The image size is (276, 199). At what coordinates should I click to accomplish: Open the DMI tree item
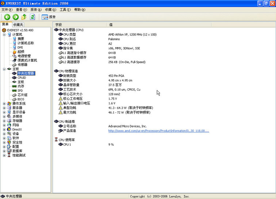[20, 47]
